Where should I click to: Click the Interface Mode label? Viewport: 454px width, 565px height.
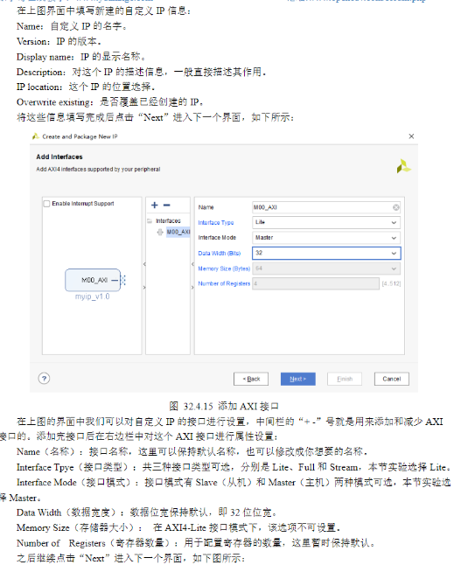pyautogui.click(x=217, y=238)
